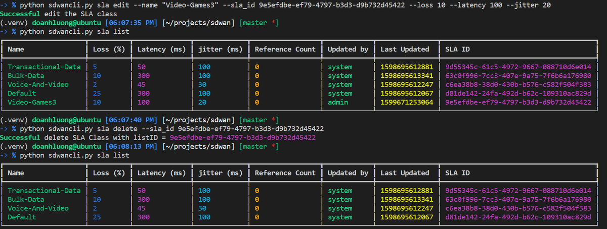Click 'SLA ID' header in first table
The height and width of the screenshot is (229, 607).
[x=457, y=50]
